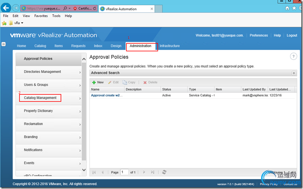303x189 pixels.
Task: Expand Events chevron arrow
Action: (80, 164)
